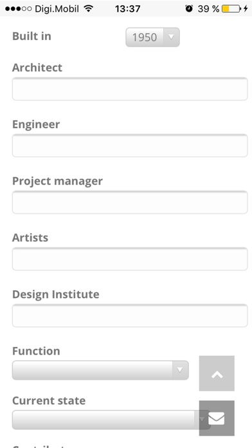Image resolution: width=252 pixels, height=448 pixels.
Task: Tap the Architect field label
Action: pyautogui.click(x=37, y=68)
